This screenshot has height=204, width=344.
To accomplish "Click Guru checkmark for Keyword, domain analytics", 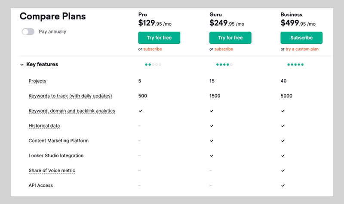I will tap(212, 111).
